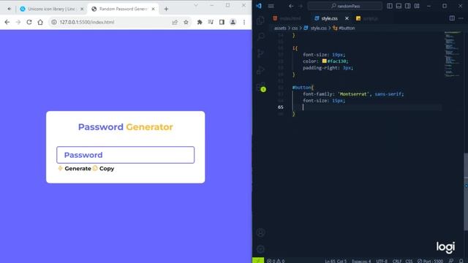Viewport: 468px width, 263px height.
Task: Open notifications bell in VS Code status bar
Action: (x=461, y=261)
